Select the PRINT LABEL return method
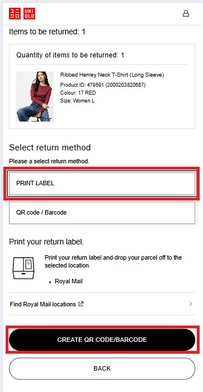The image size is (203, 392). [102, 183]
